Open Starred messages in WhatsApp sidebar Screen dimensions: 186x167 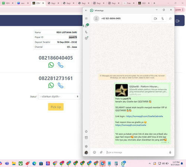(86, 131)
